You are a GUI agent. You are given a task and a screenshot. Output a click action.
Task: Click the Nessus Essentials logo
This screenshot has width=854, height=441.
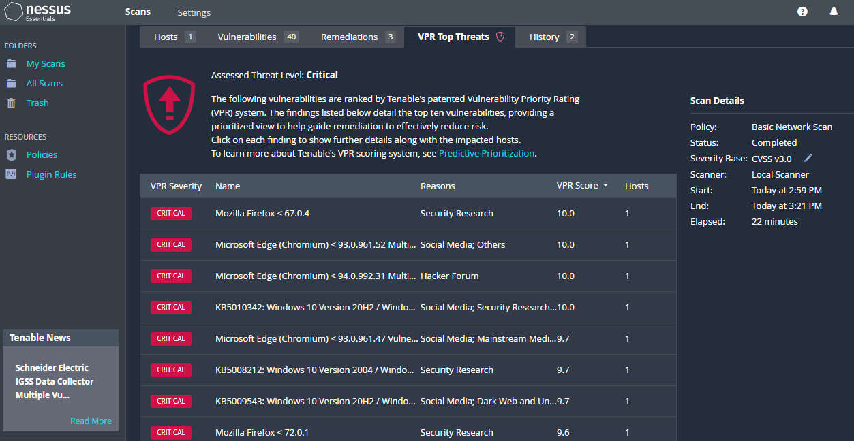(38, 12)
